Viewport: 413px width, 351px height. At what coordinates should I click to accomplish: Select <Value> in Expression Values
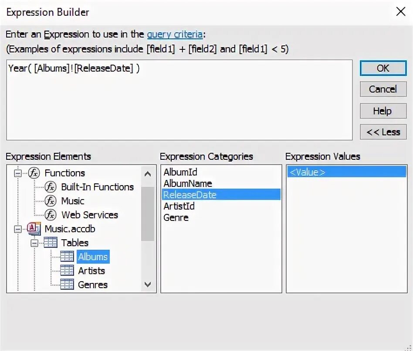click(347, 172)
